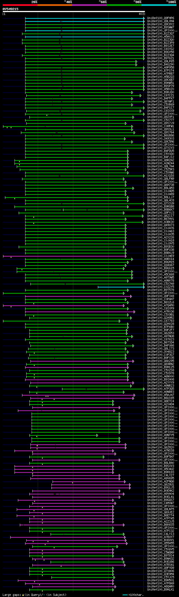Viewport: 179px width, 597px height.
Task: Open hit UniRef100_Q9FHP6
Action: pos(161,18)
